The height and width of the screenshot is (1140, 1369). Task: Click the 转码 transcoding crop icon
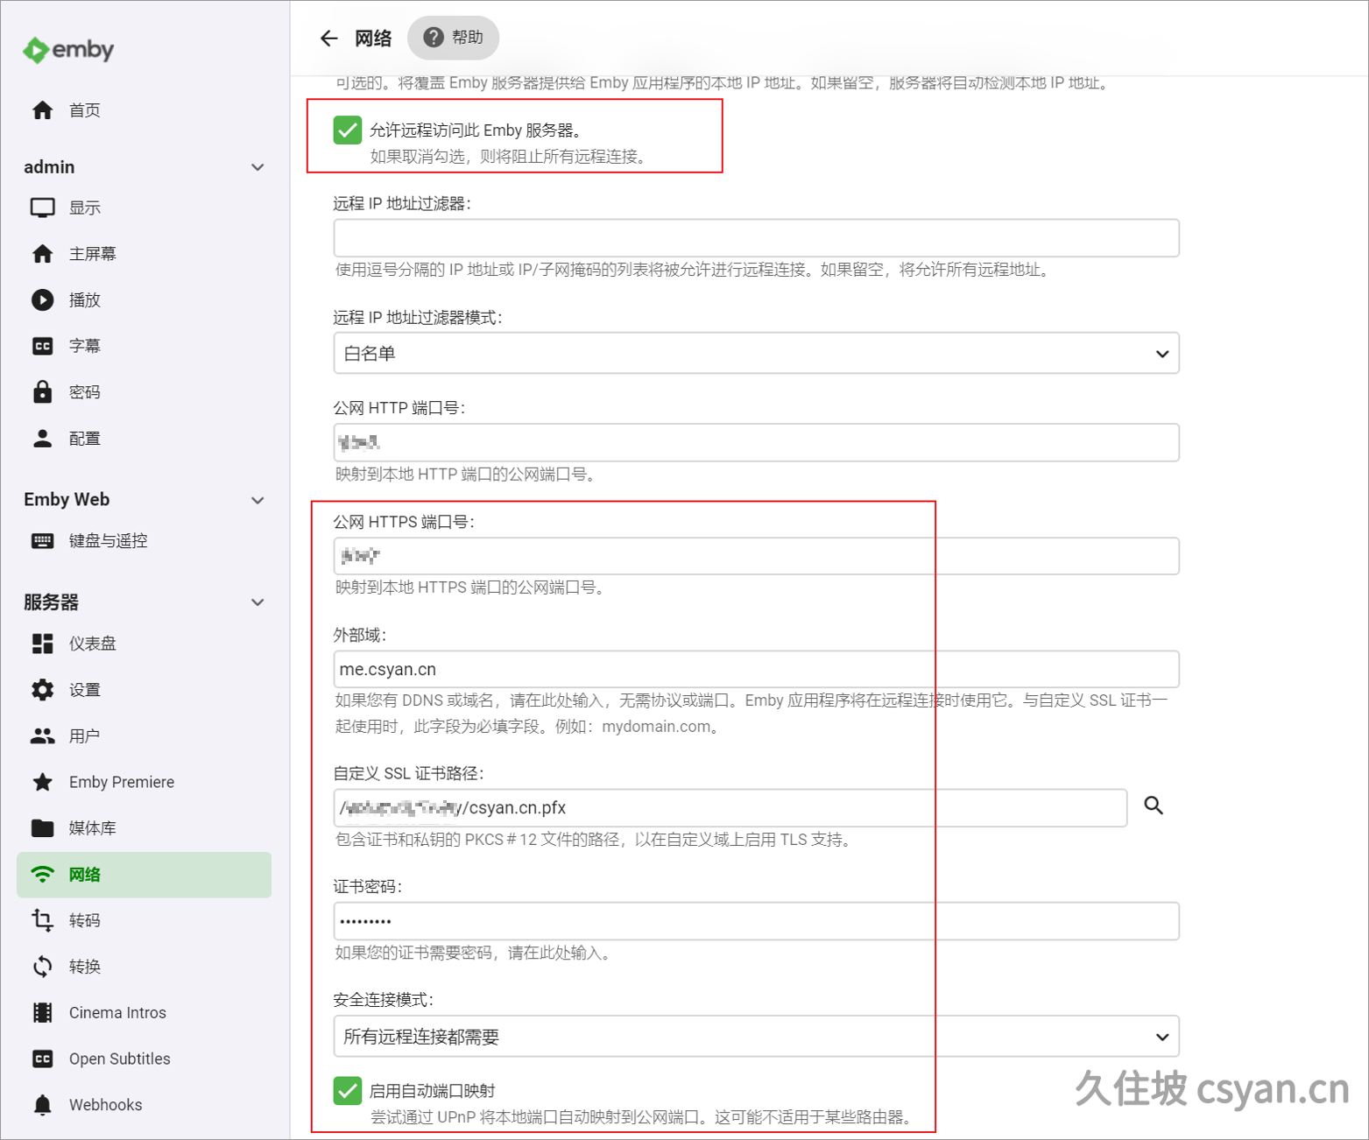pyautogui.click(x=42, y=920)
